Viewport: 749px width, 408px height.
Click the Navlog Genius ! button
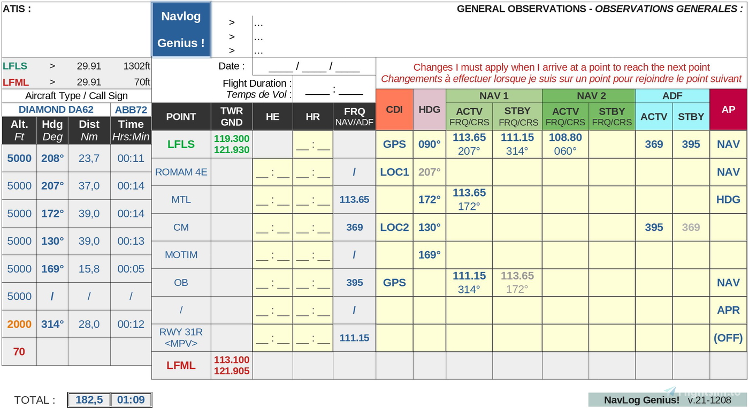[x=181, y=29]
